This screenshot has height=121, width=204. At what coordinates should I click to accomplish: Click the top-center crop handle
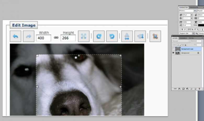[79, 56]
